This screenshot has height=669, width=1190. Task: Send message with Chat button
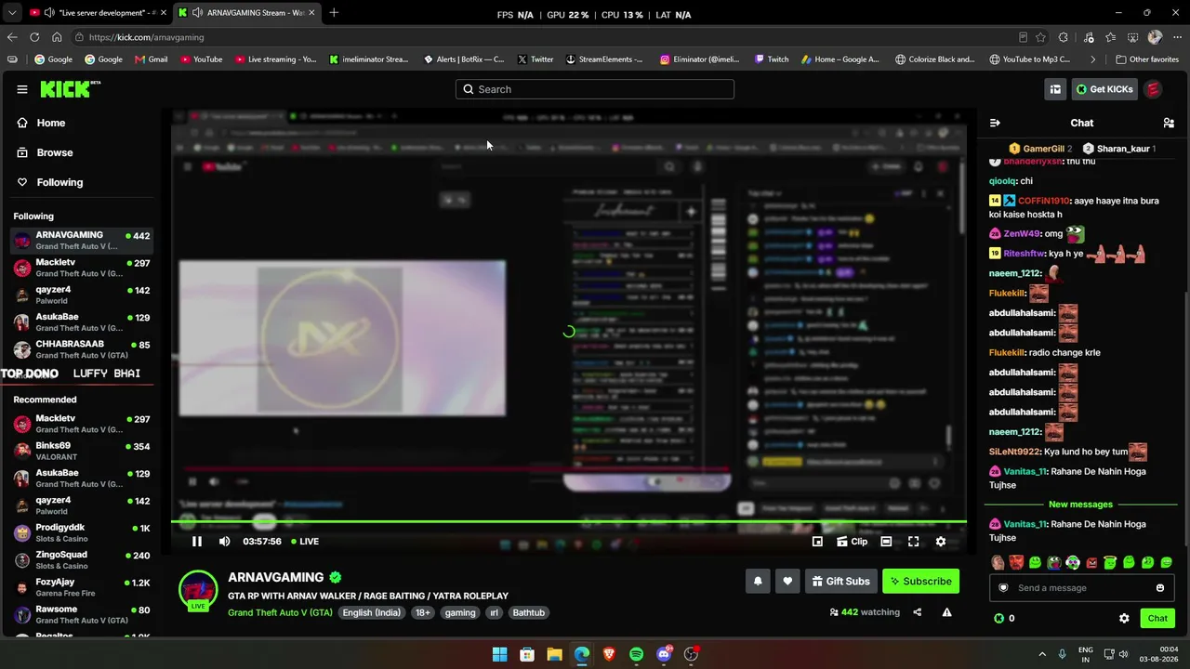(x=1157, y=619)
